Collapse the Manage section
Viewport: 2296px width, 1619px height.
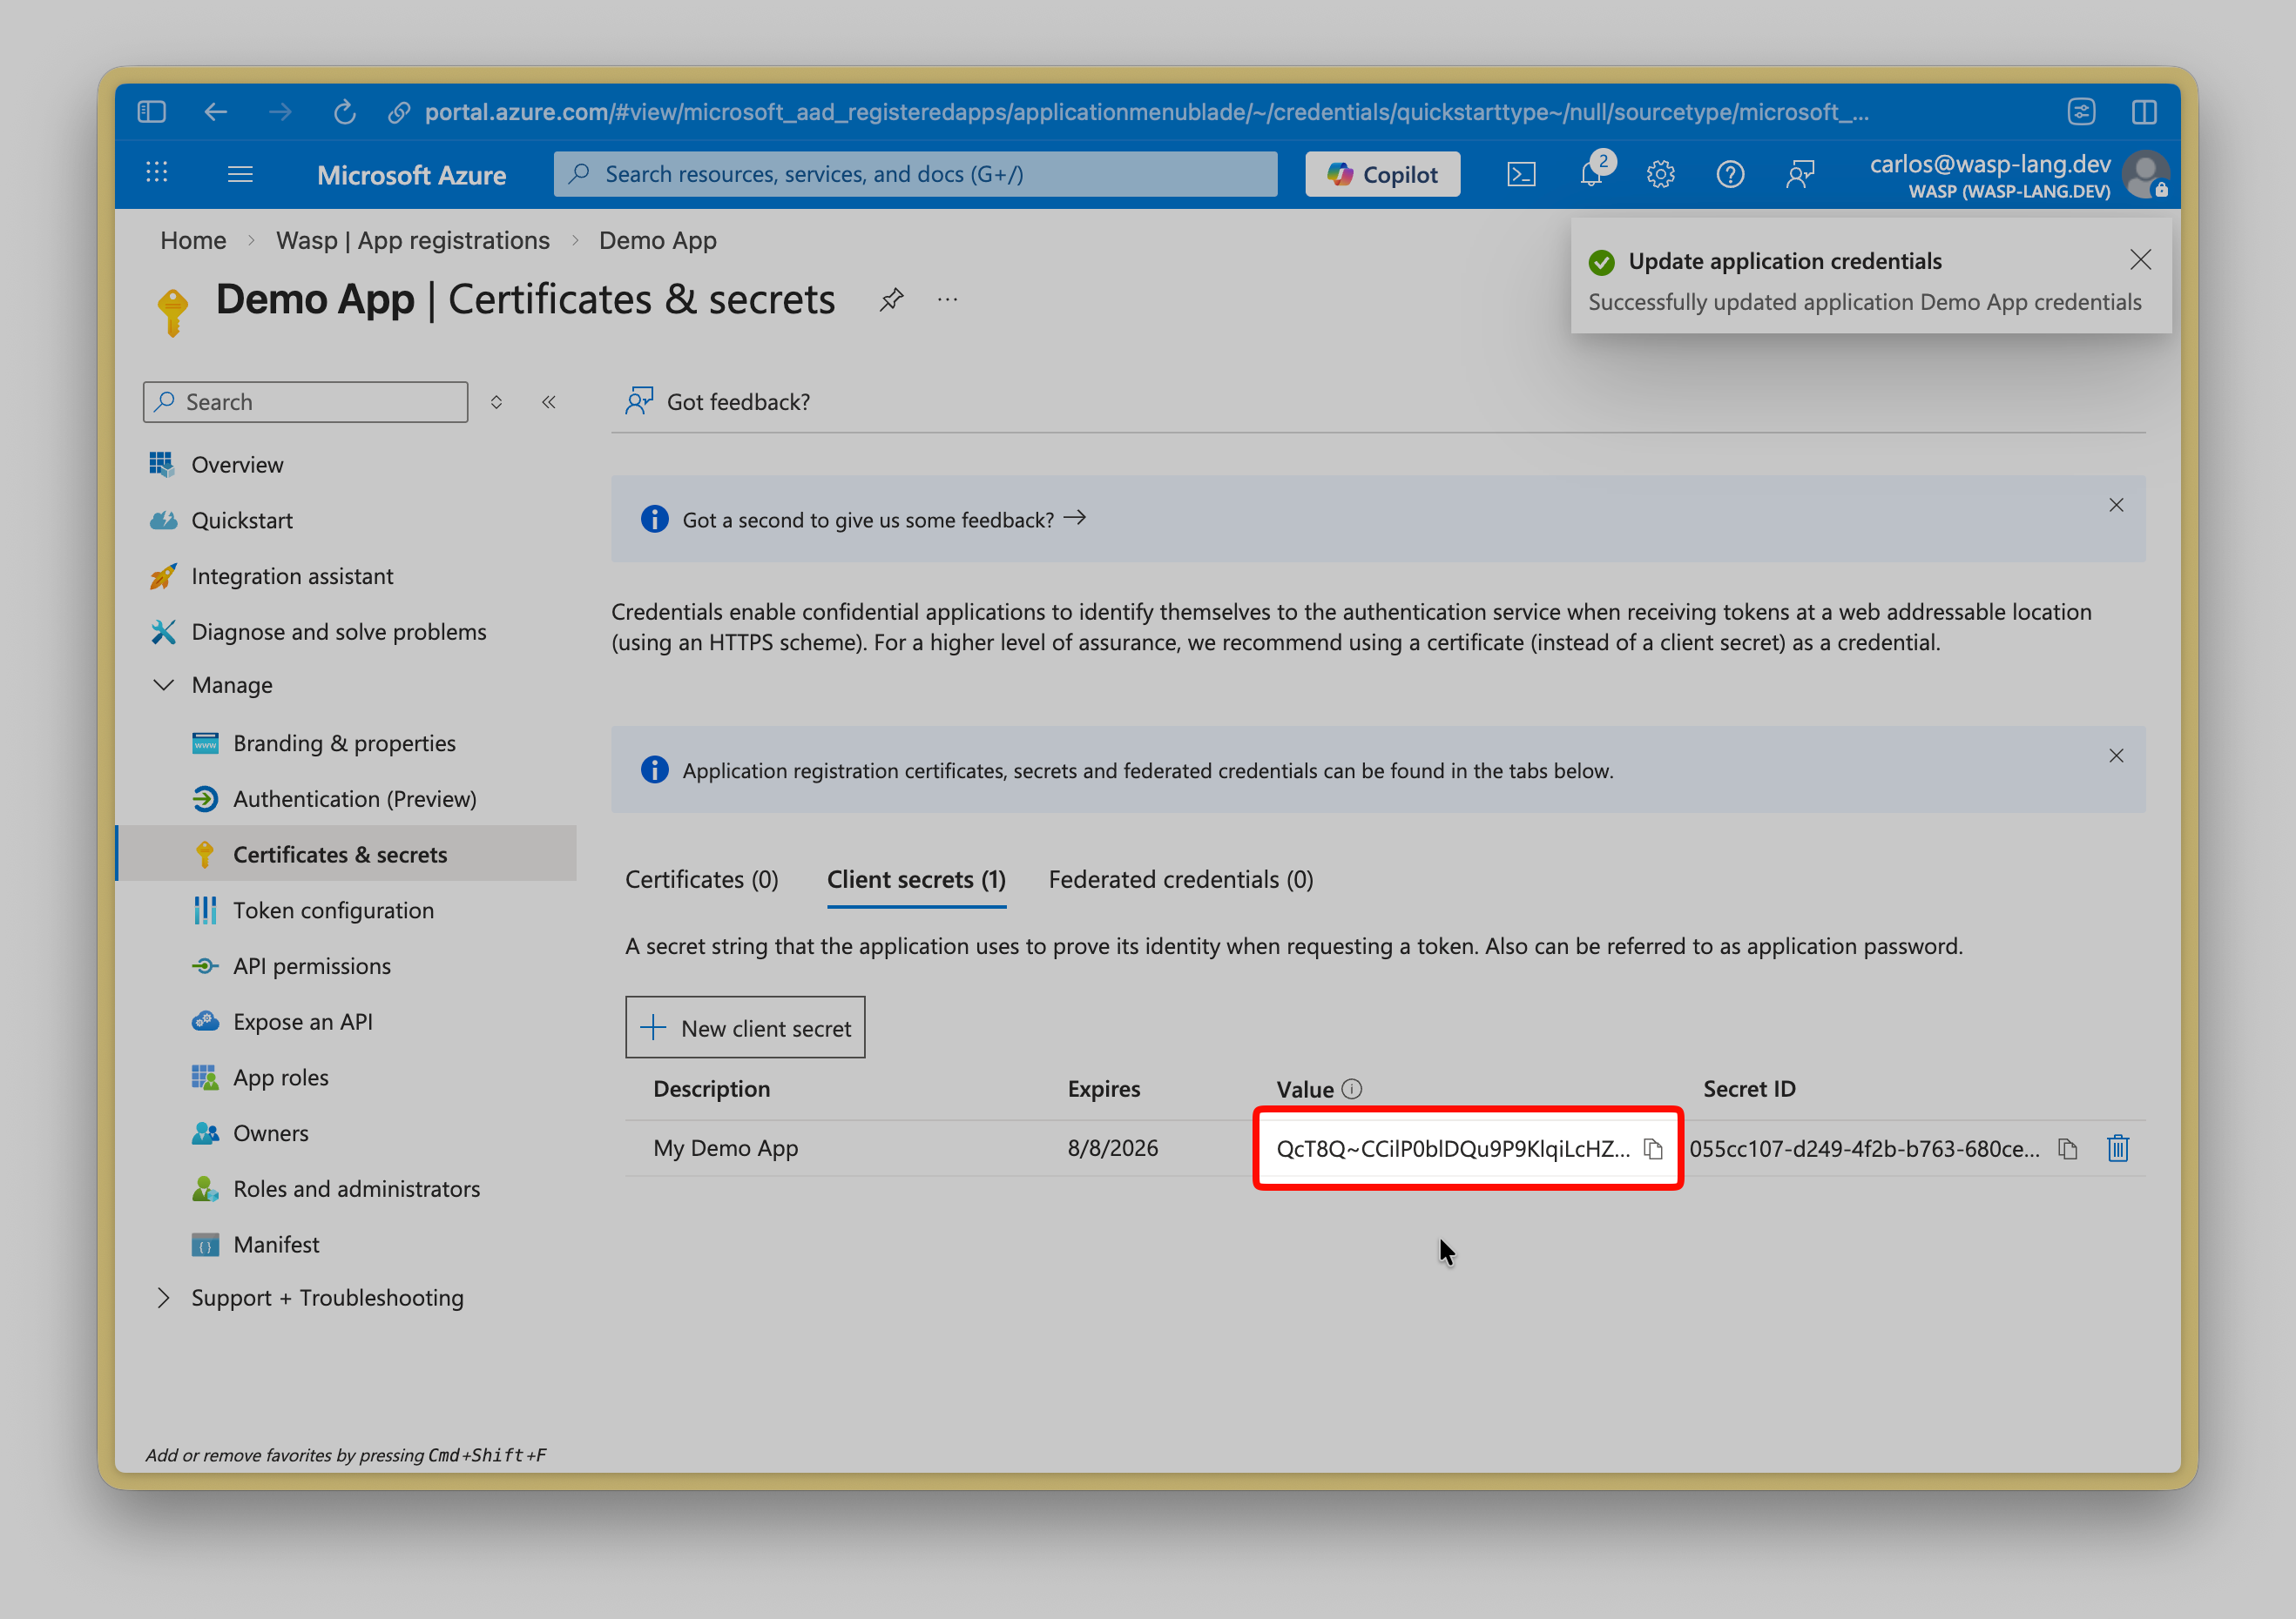[x=164, y=684]
